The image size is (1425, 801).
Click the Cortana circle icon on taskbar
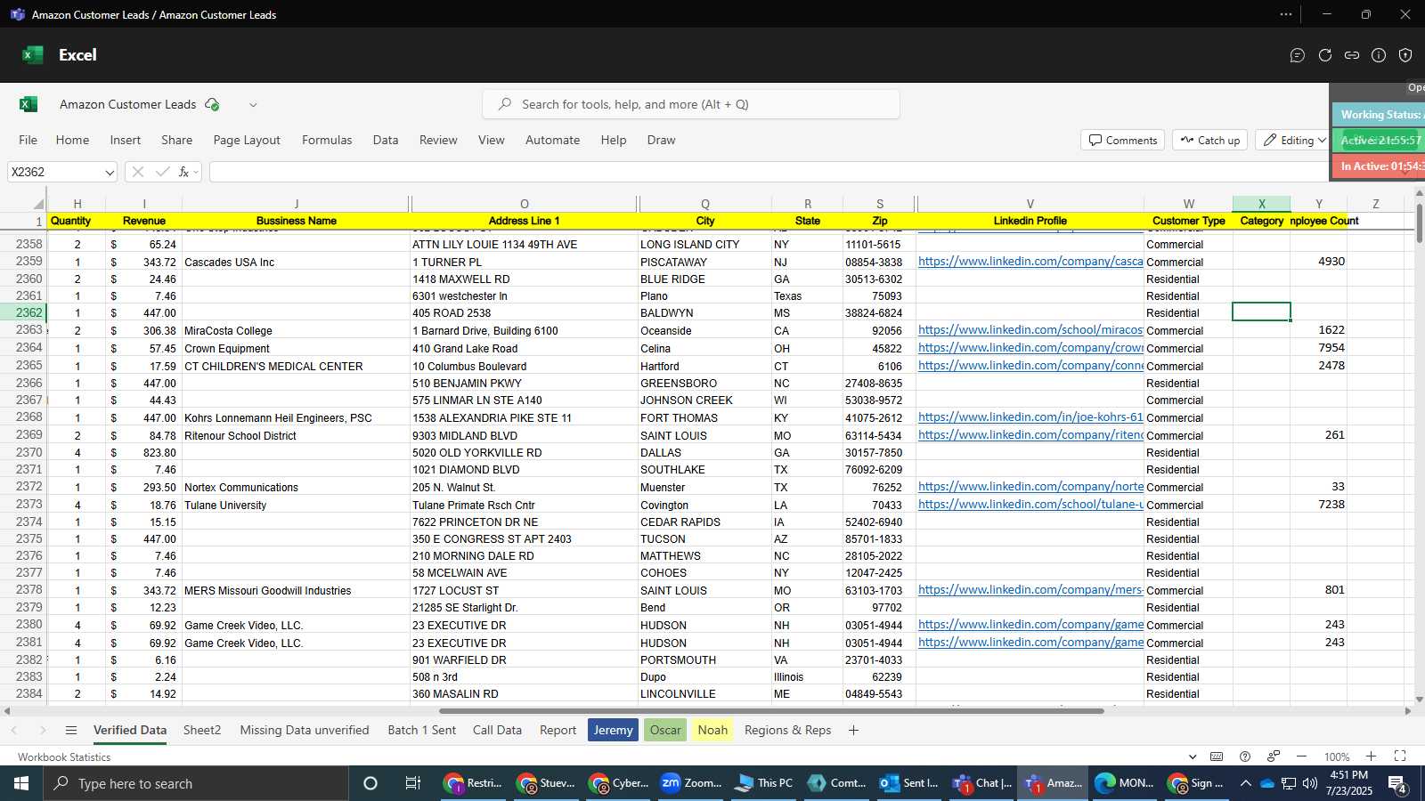point(370,783)
